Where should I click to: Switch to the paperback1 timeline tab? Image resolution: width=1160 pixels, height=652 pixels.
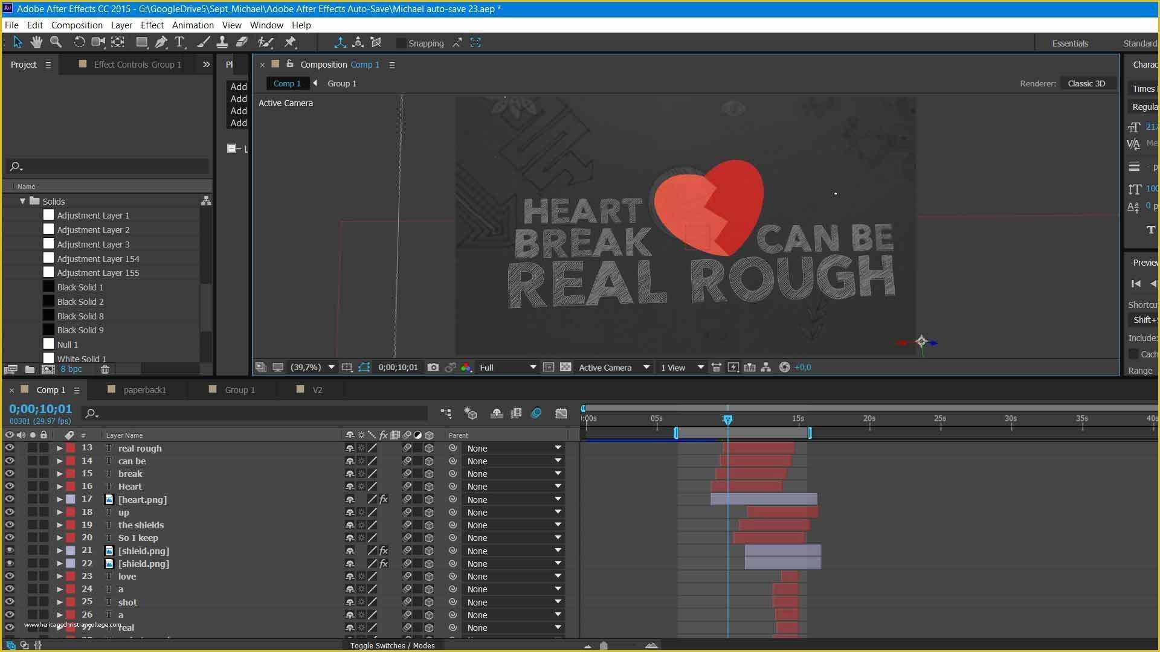click(x=144, y=390)
